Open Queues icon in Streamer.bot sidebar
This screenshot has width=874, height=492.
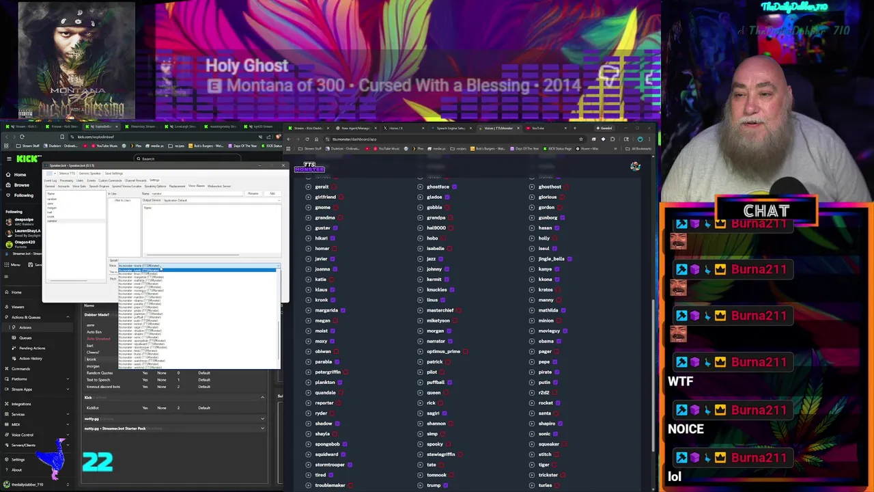point(14,338)
